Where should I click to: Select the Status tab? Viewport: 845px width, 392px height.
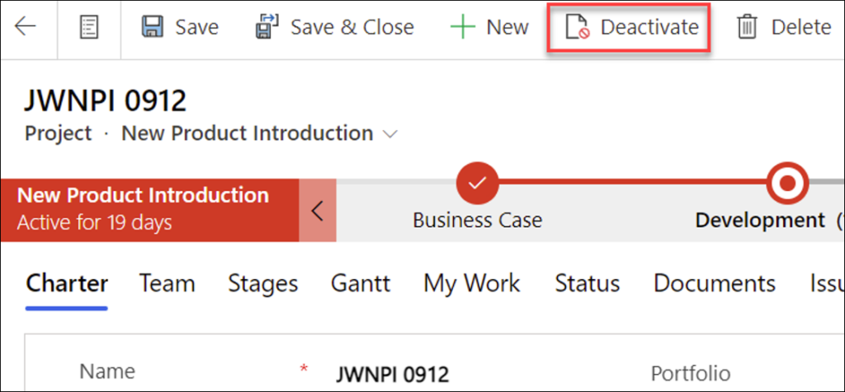tap(587, 284)
